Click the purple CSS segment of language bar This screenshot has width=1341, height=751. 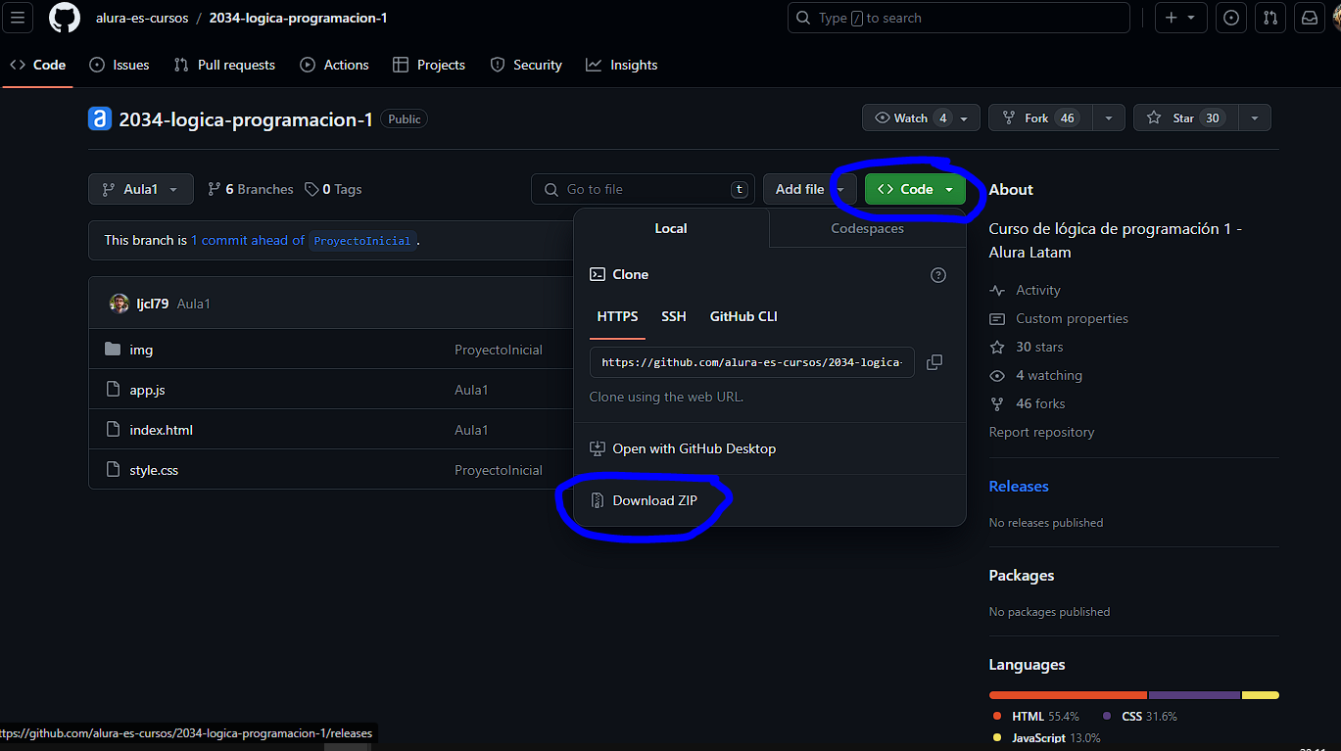coord(1195,695)
